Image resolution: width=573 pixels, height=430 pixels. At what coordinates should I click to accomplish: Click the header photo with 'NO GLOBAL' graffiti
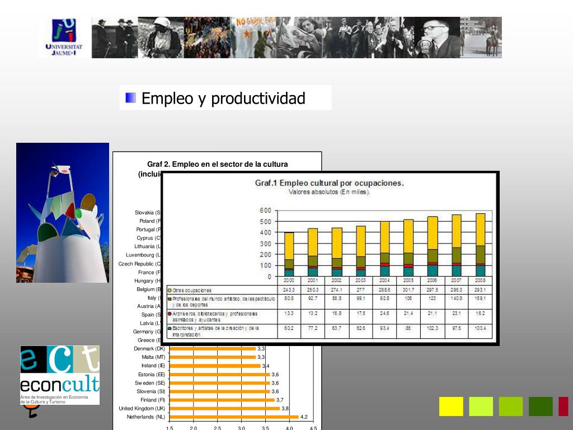coord(255,37)
